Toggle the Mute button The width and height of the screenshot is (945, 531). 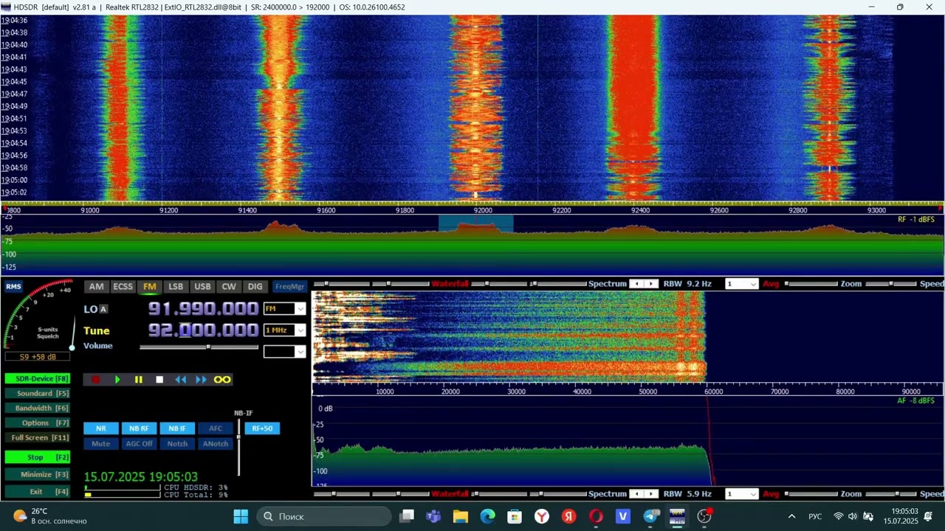100,443
